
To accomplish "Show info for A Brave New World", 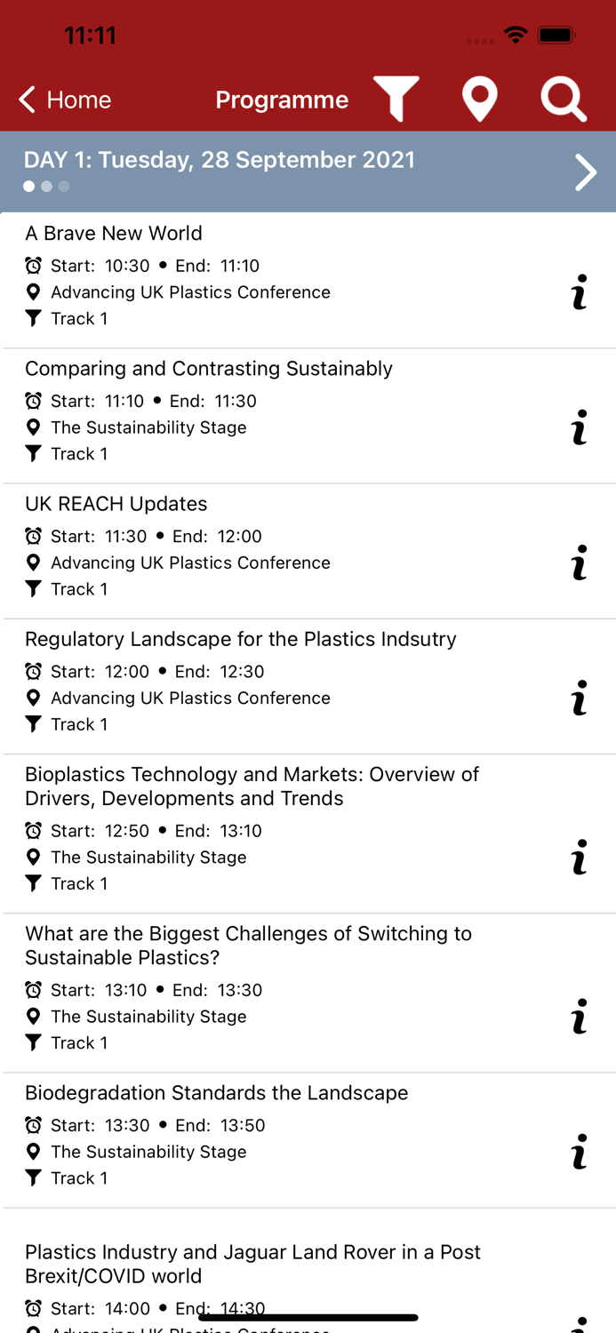I will (x=580, y=292).
